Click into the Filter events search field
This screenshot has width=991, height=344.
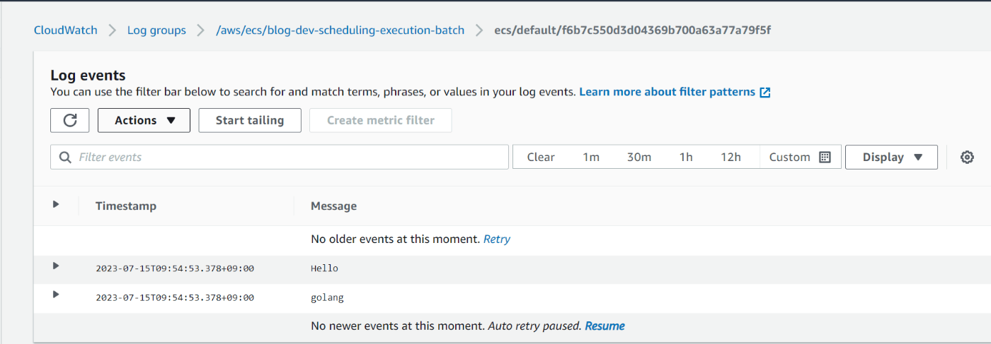pyautogui.click(x=280, y=157)
